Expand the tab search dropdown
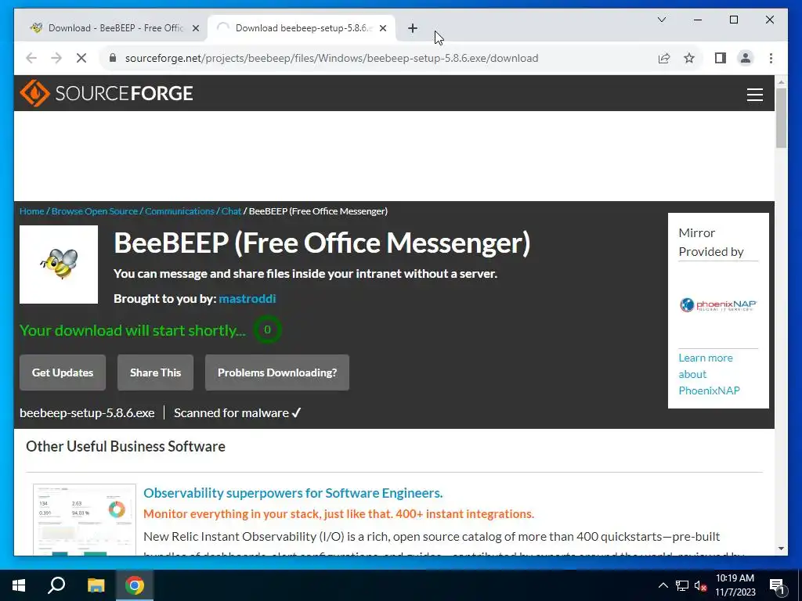The height and width of the screenshot is (601, 802). (x=661, y=20)
